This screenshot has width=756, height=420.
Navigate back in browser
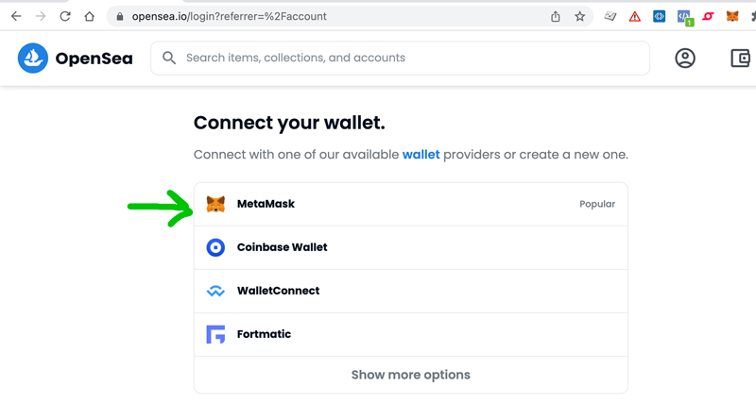coord(16,16)
